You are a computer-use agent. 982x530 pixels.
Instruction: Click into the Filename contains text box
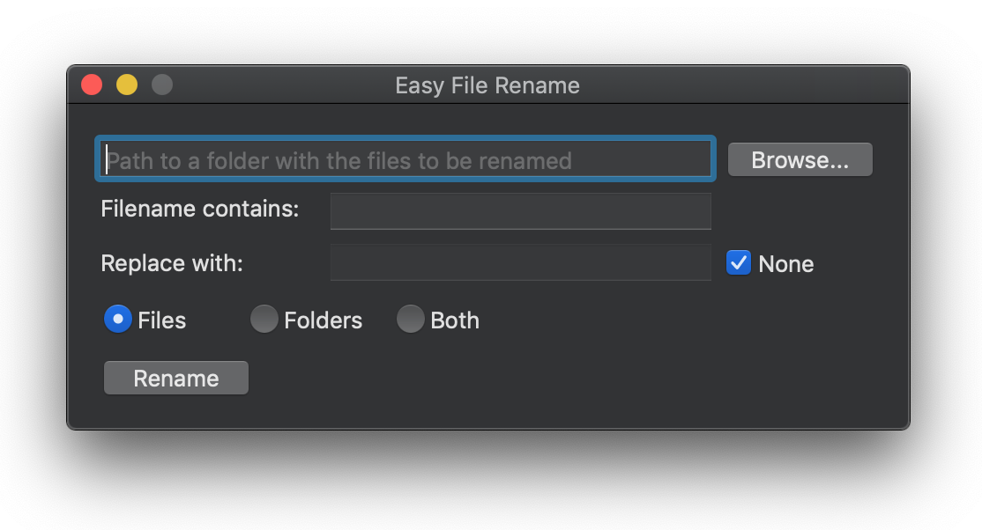pos(520,211)
